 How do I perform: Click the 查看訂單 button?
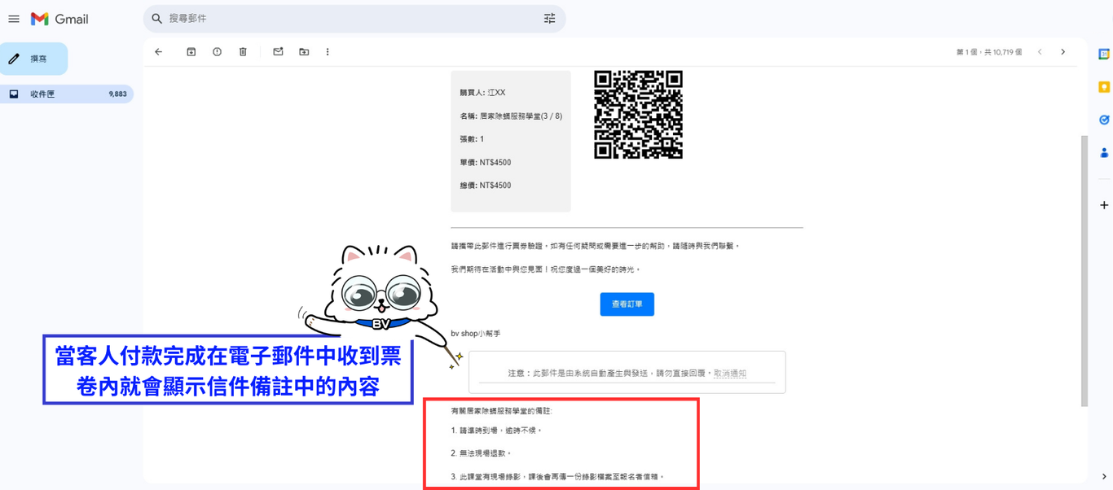pyautogui.click(x=627, y=304)
